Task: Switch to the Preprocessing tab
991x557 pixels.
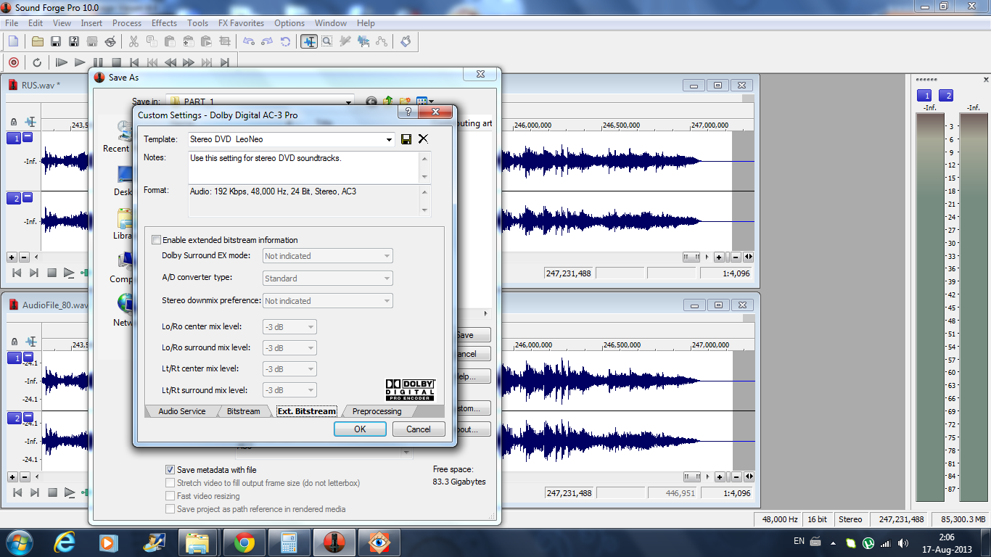Action: (x=377, y=411)
